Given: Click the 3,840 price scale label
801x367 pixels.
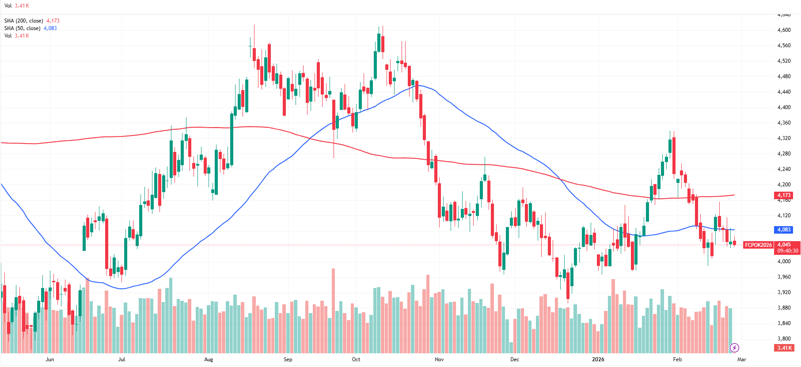Looking at the screenshot, I should pyautogui.click(x=784, y=323).
